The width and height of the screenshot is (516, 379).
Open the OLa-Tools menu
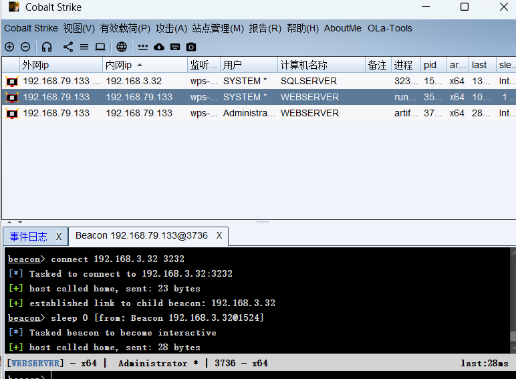point(390,28)
